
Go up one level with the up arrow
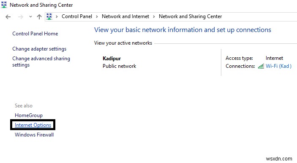click(39, 17)
